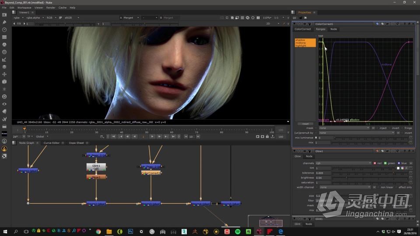The height and width of the screenshot is (236, 420).
Task: Click the ColorCorrect1 panel wrench icon
Action: click(310, 24)
